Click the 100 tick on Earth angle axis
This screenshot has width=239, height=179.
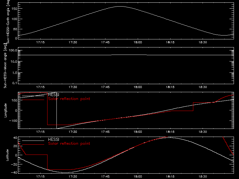click(x=14, y=19)
